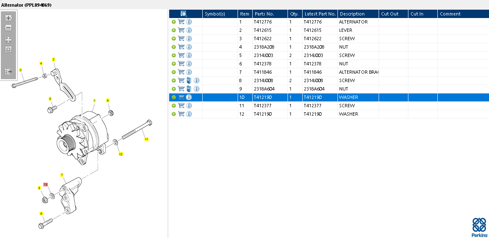The image size is (489, 238).
Task: Open info for item 8 SCREW 2314J008
Action: point(196,80)
